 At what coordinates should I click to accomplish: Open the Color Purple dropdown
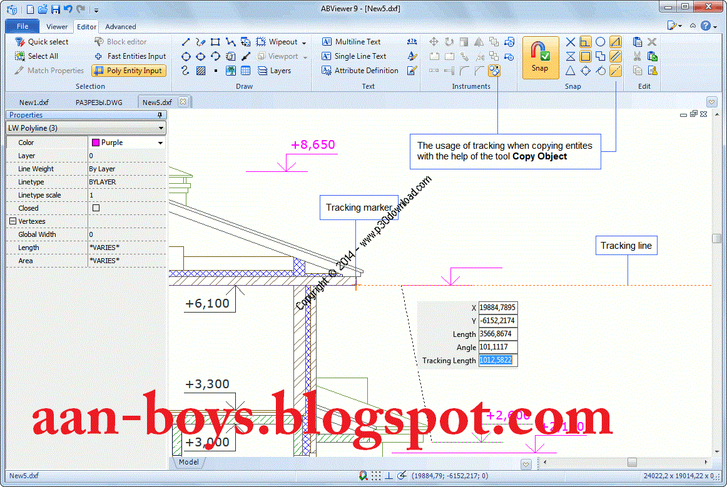[160, 143]
